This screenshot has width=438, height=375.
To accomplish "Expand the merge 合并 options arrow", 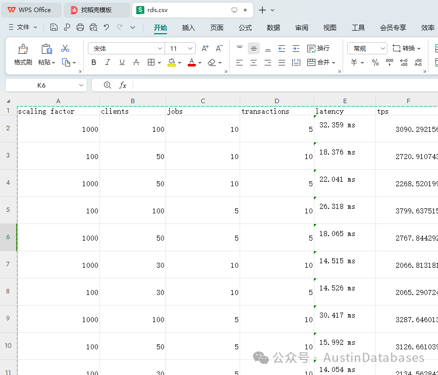I will (334, 63).
